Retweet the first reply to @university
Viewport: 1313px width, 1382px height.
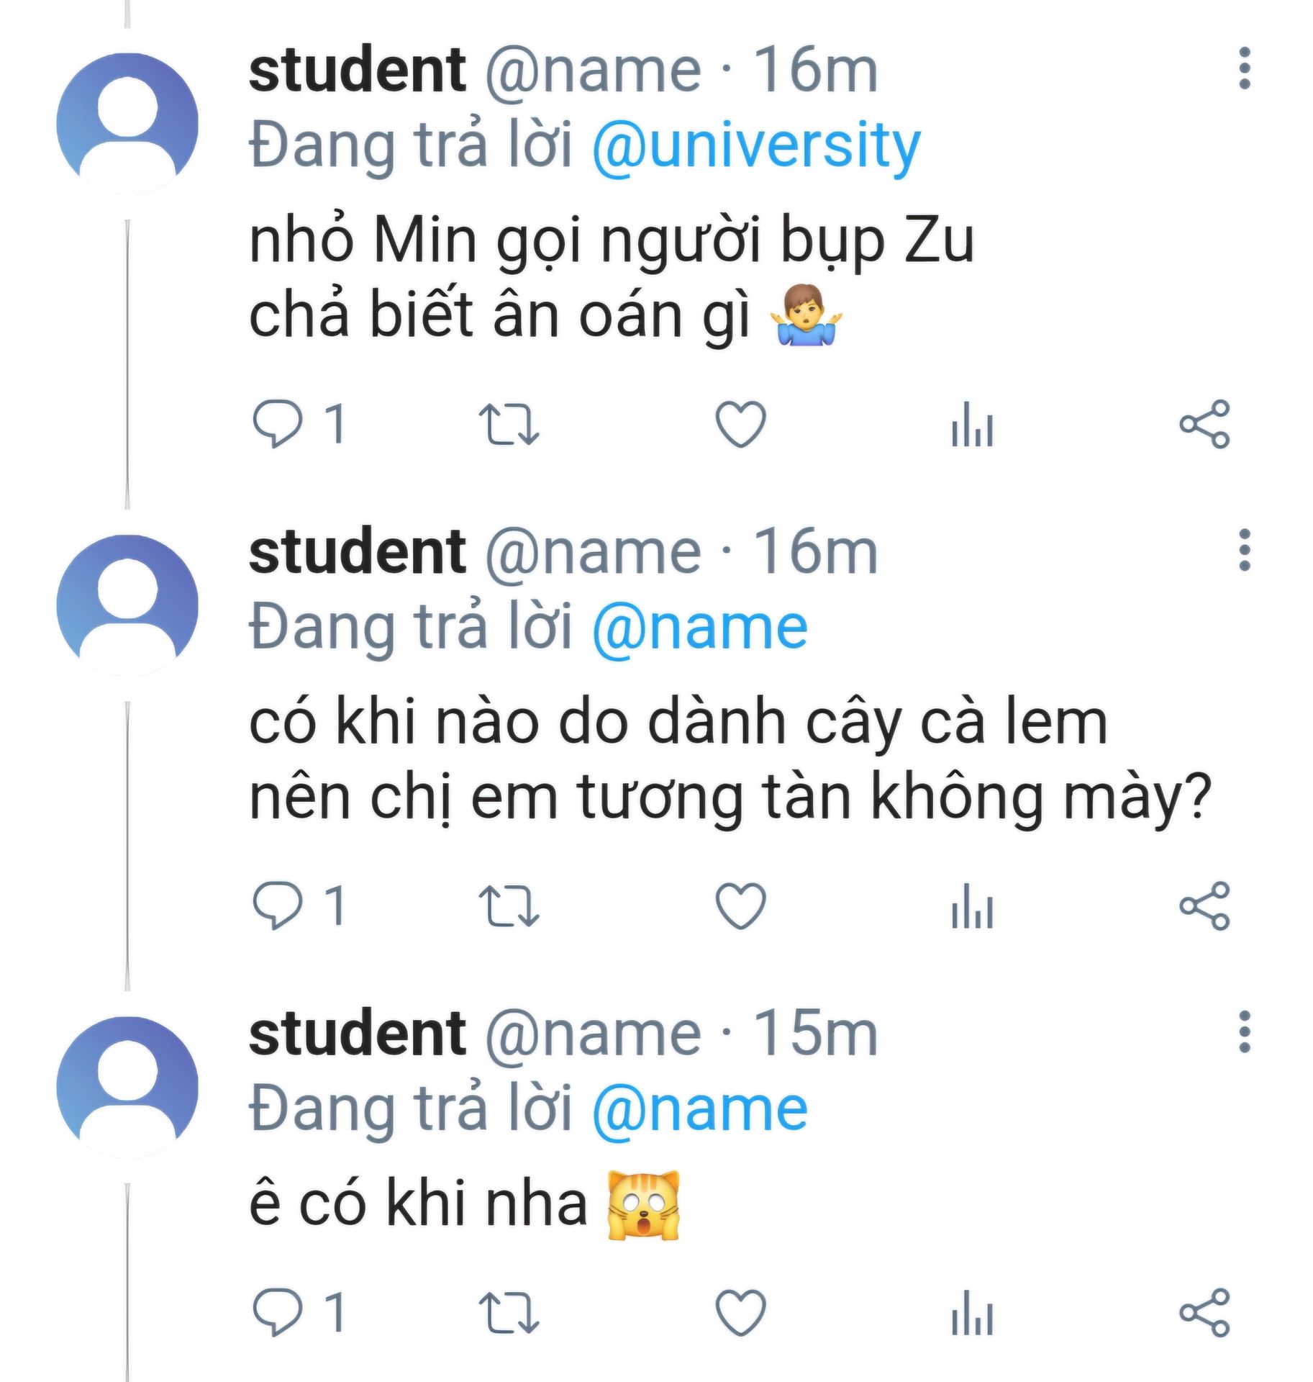[x=509, y=425]
